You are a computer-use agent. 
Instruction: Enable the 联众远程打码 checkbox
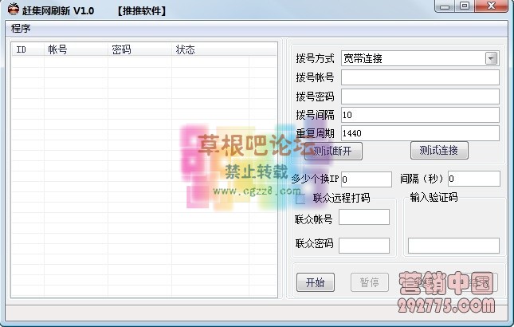click(x=300, y=199)
